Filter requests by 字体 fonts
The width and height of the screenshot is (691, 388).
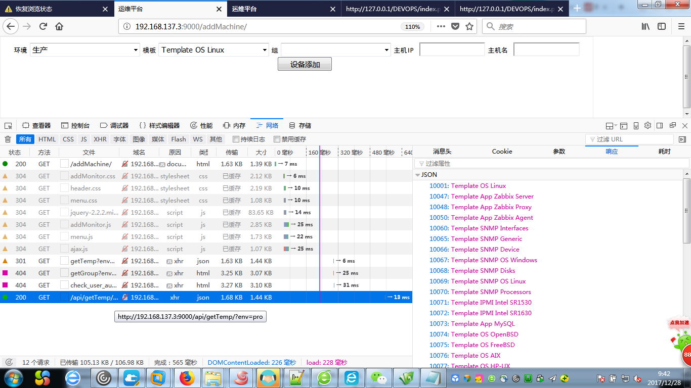click(x=119, y=139)
